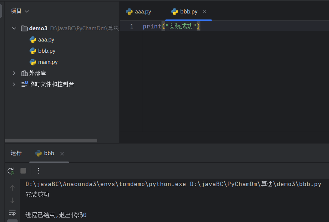Select the 运行 tool window tab
The height and width of the screenshot is (222, 329).
[16, 153]
